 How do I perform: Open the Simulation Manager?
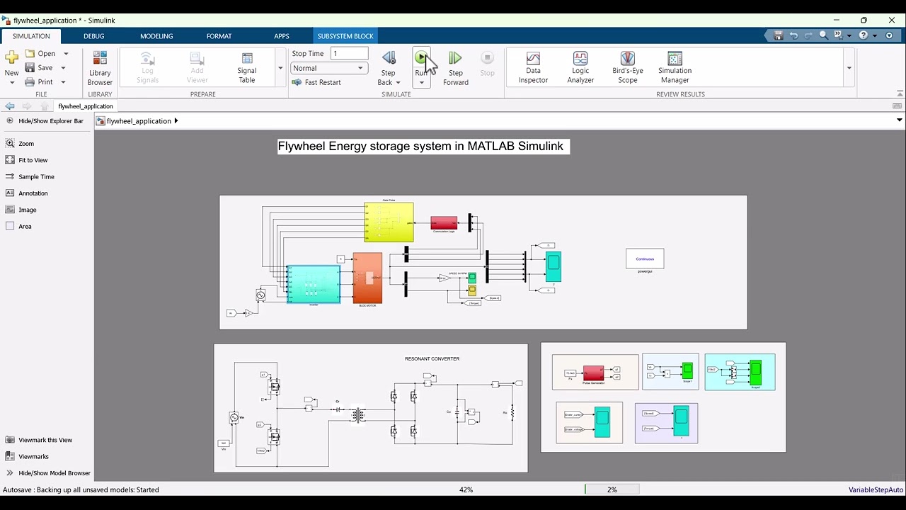tap(675, 68)
